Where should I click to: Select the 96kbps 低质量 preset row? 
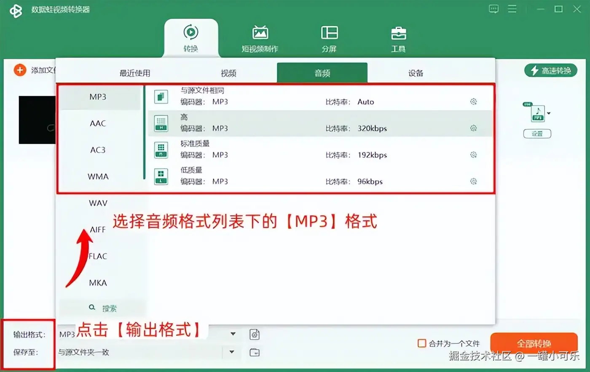pyautogui.click(x=320, y=177)
